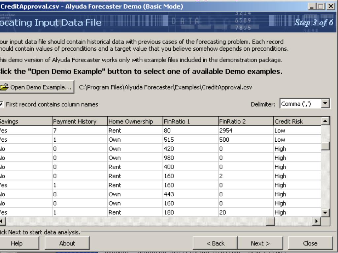Image resolution: width=338 pixels, height=253 pixels.
Task: Click Home Ownership 'Rent' in the 400 row
Action: [x=135, y=167]
